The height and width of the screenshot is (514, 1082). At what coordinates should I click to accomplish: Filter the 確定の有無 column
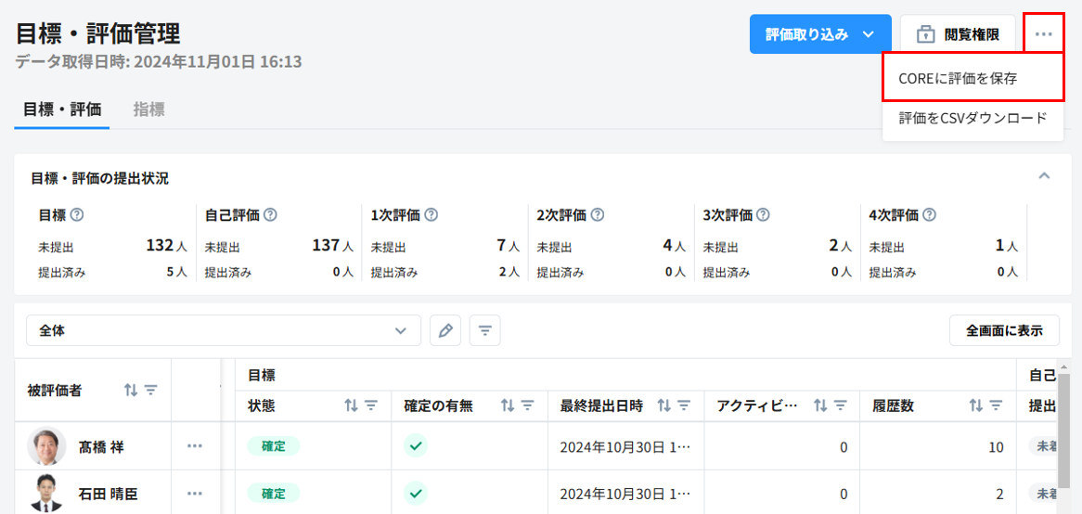click(528, 405)
